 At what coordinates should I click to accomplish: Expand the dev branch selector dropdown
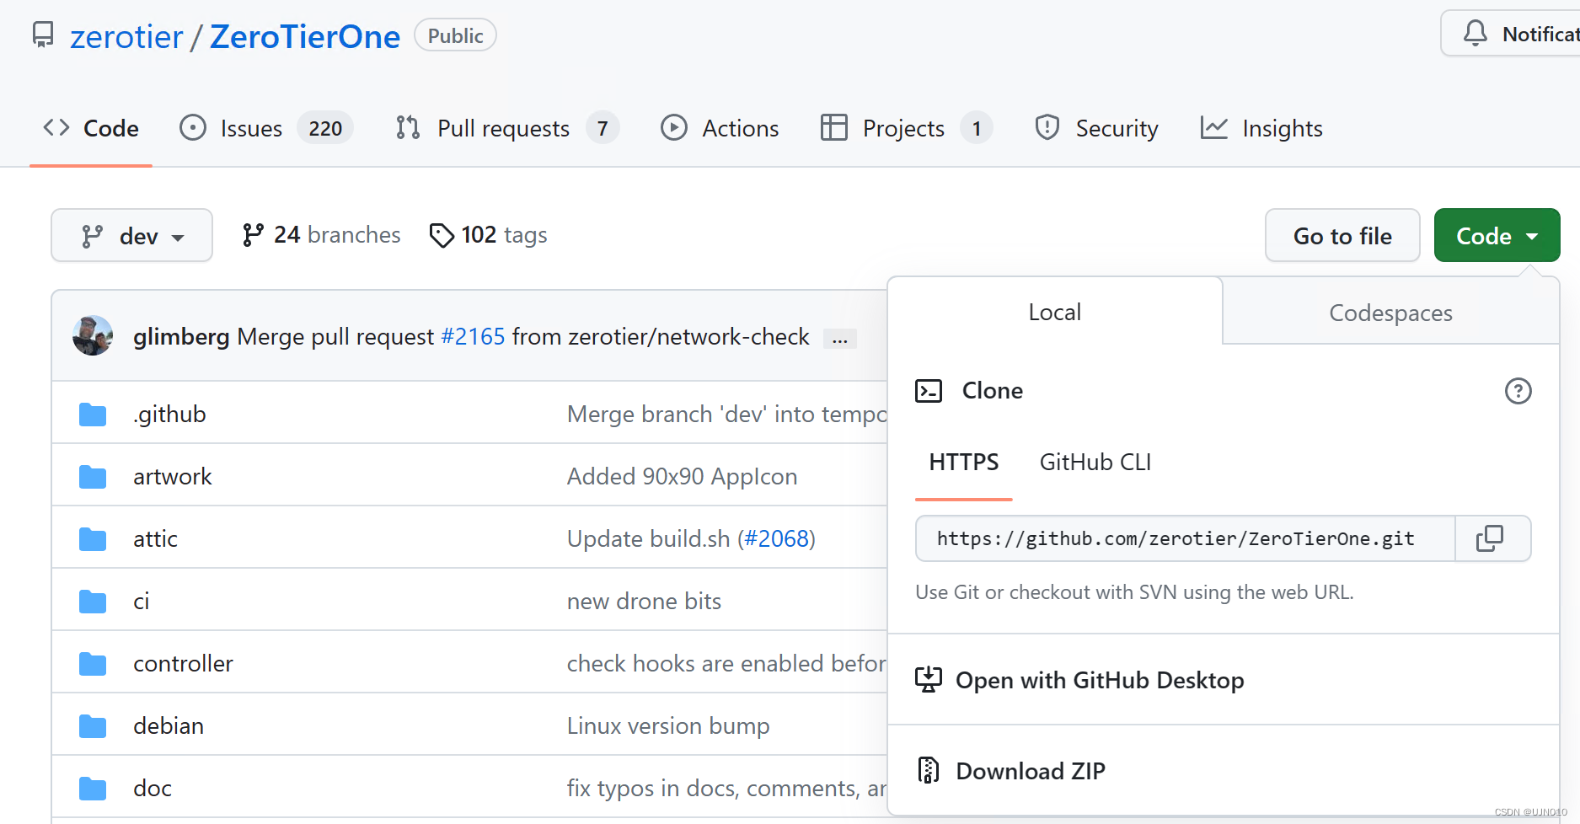click(x=131, y=235)
